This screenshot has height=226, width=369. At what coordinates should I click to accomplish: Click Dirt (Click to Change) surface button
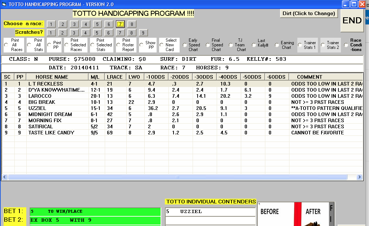[309, 13]
